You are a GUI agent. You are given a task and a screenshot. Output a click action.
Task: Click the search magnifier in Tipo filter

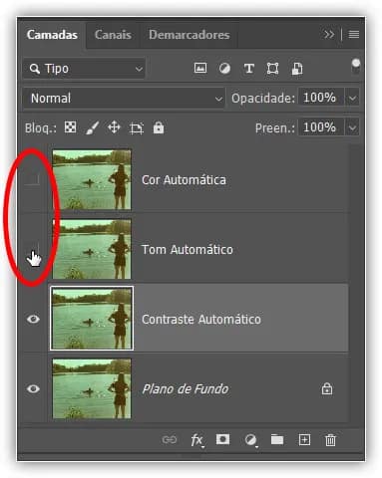click(x=34, y=69)
